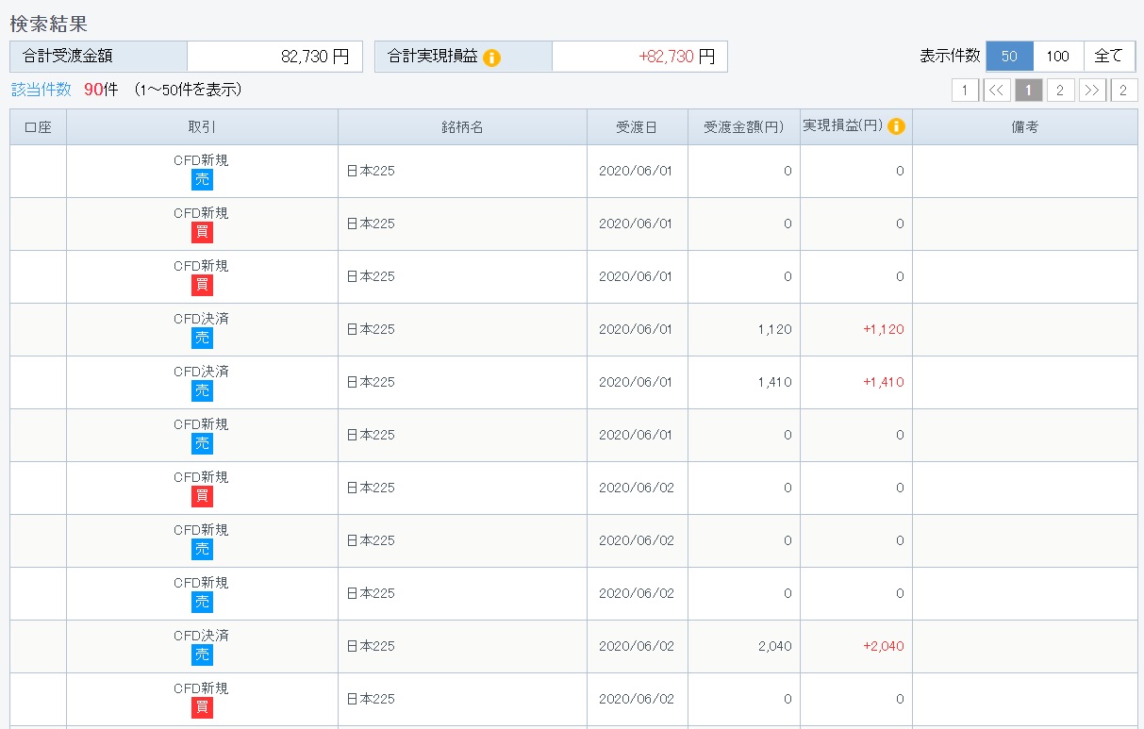The image size is (1144, 729).
Task: Show all results with 全て
Action: (1109, 57)
